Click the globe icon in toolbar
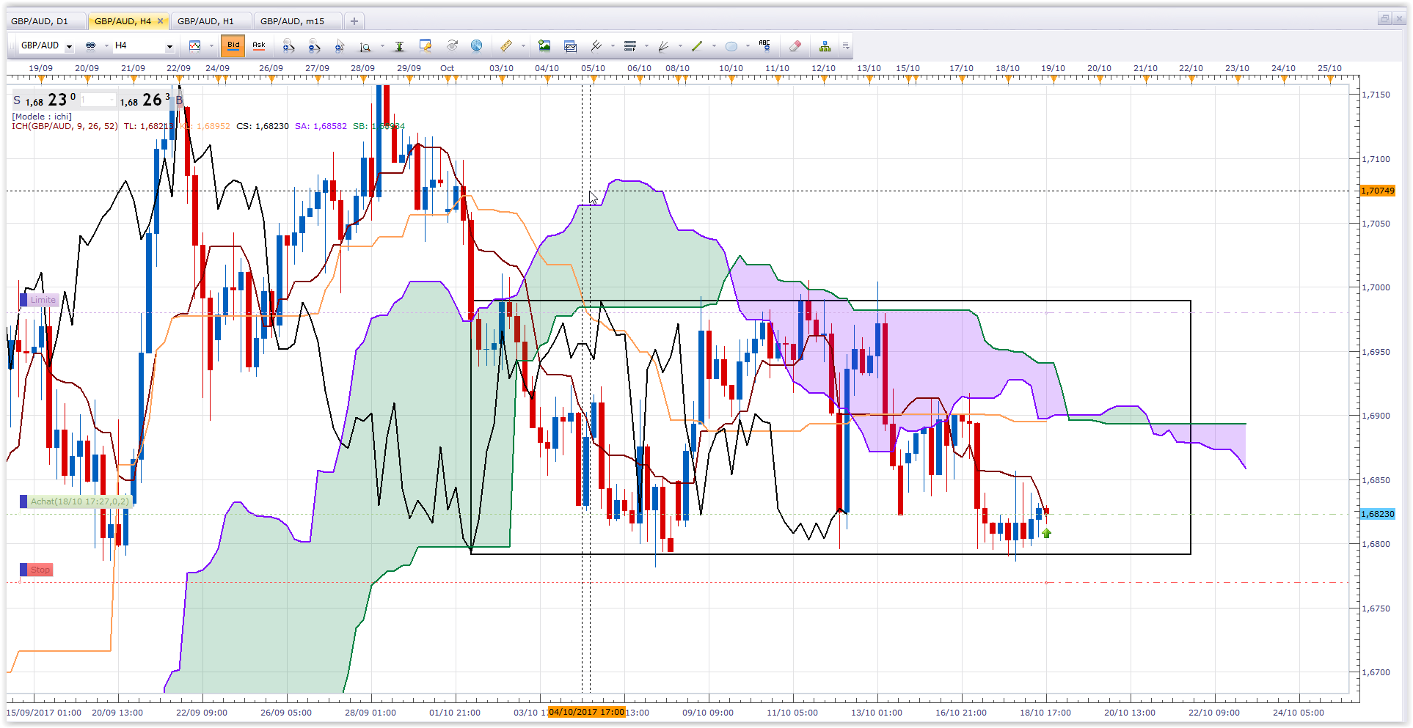This screenshot has width=1413, height=728. (476, 46)
